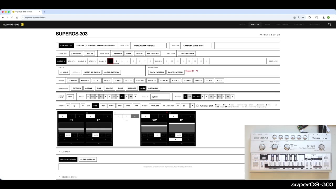Nudge with the SLIDE → button
The height and width of the screenshot is (189, 336).
[x=151, y=81]
